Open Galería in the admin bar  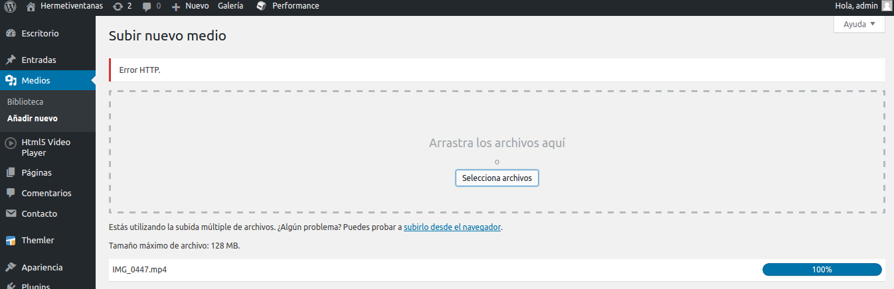pyautogui.click(x=230, y=6)
